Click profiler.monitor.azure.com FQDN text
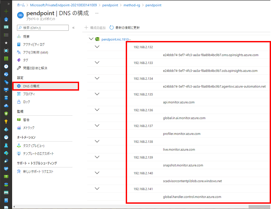The height and width of the screenshot is (209, 271). click(x=182, y=134)
